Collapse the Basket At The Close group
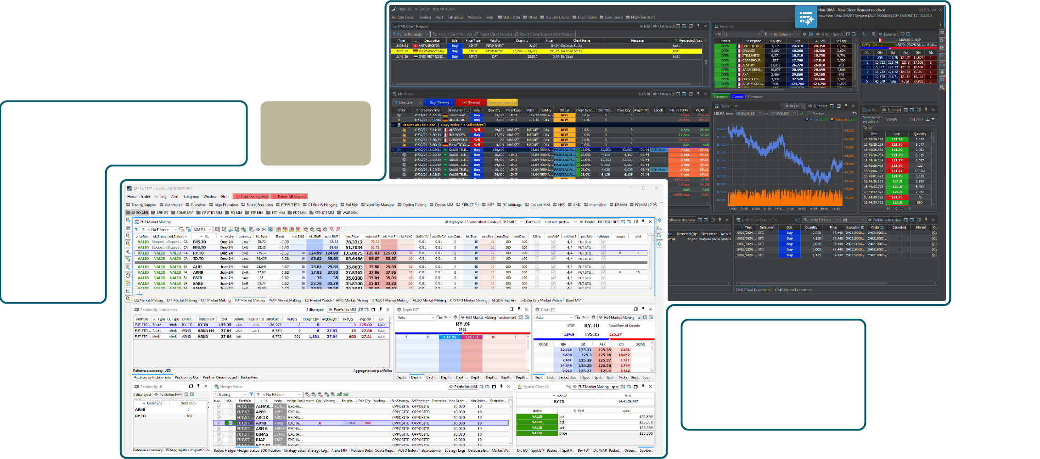 [x=393, y=125]
